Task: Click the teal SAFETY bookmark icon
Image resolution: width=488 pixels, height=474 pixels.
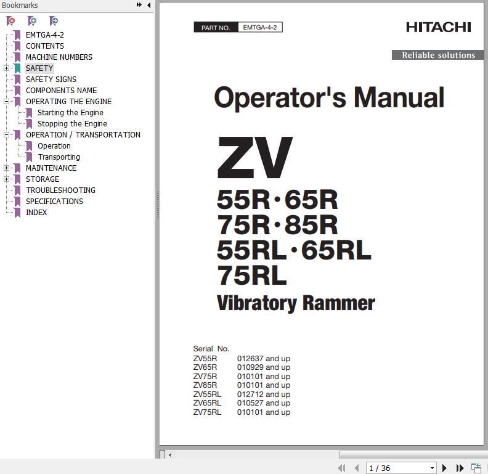Action: pyautogui.click(x=17, y=68)
